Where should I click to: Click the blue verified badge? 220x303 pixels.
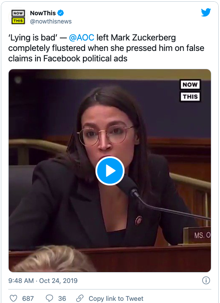click(x=61, y=13)
